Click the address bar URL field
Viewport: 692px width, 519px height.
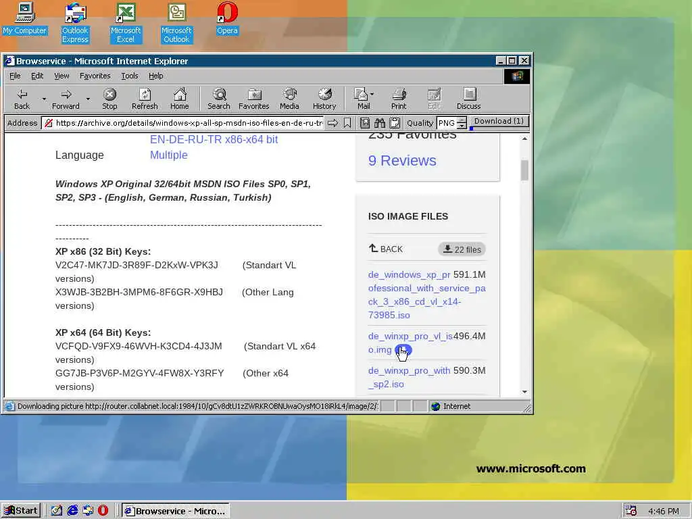point(183,123)
